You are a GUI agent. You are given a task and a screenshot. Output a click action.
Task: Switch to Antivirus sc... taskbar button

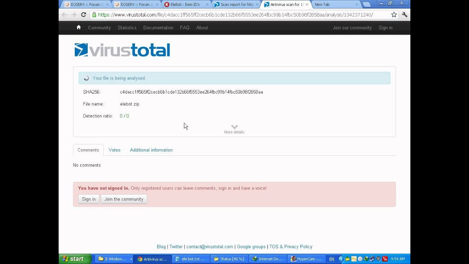[152, 259]
